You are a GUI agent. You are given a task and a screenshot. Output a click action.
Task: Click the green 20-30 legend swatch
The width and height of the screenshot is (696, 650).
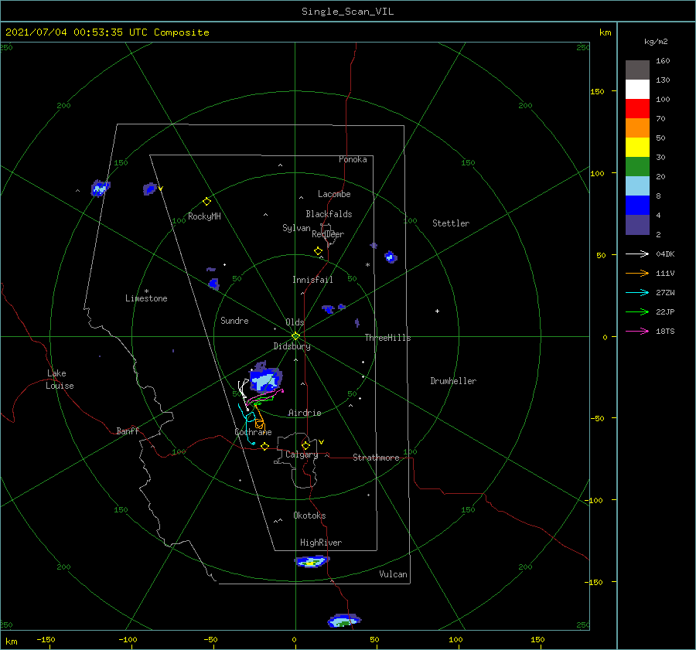tap(637, 166)
